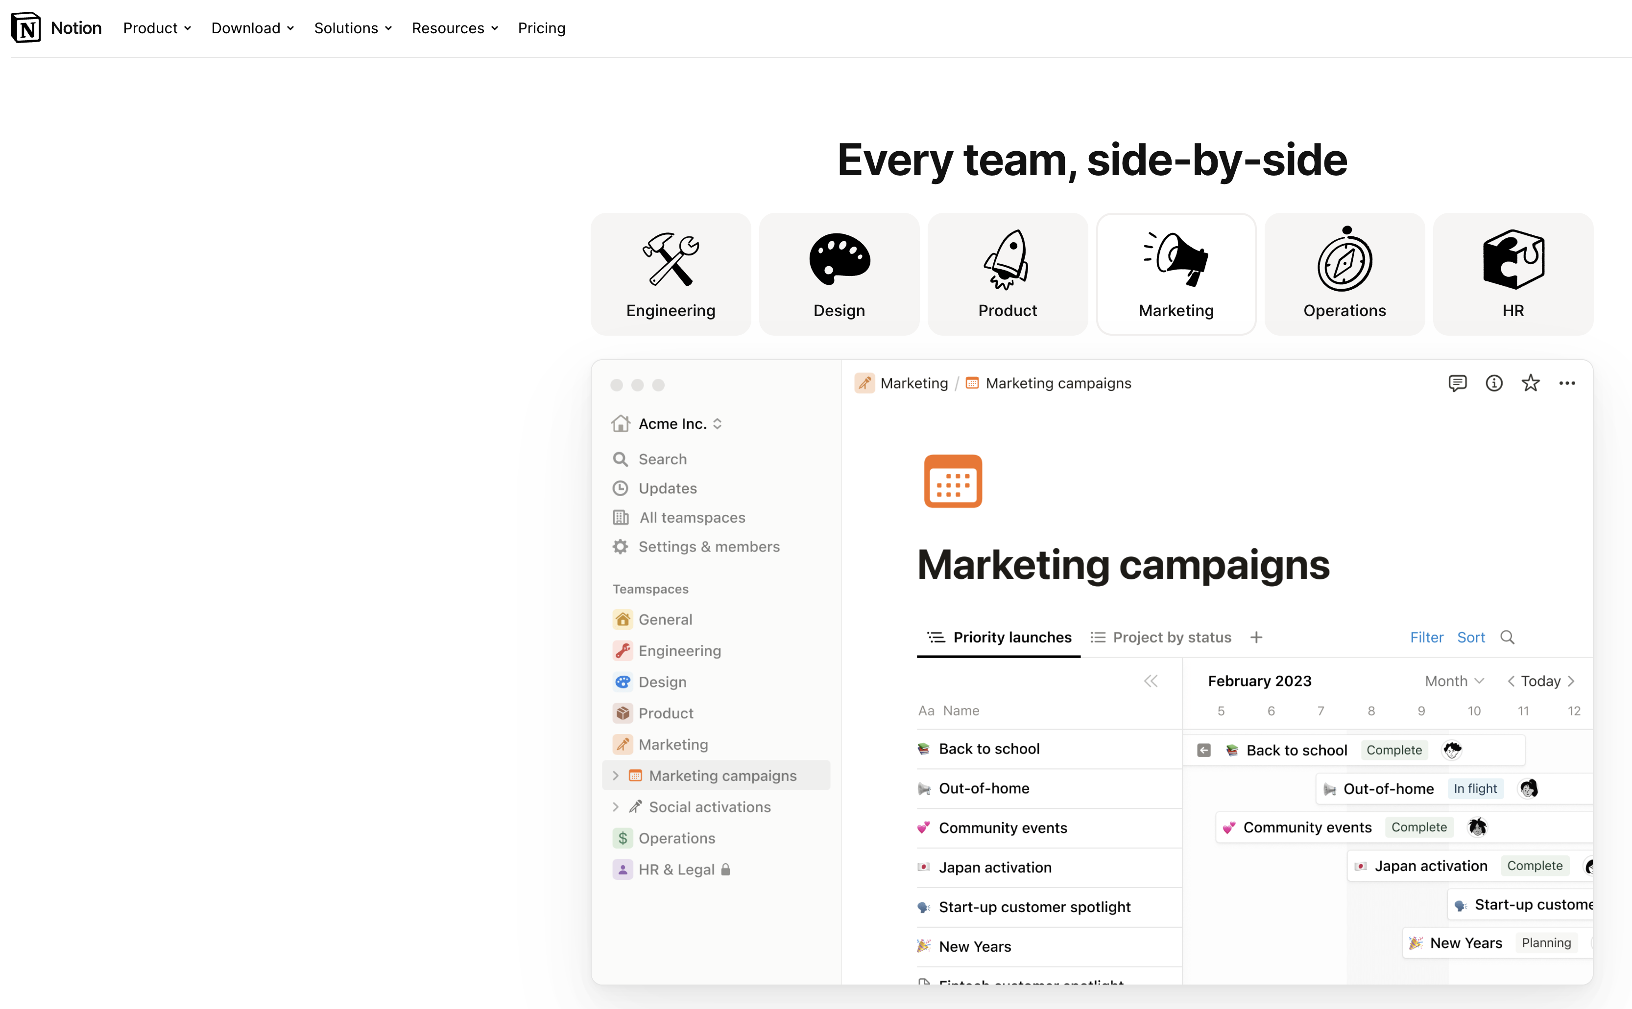Collapse the table with double-chevron icon
Viewport: 1632px width, 1009px height.
click(x=1151, y=681)
